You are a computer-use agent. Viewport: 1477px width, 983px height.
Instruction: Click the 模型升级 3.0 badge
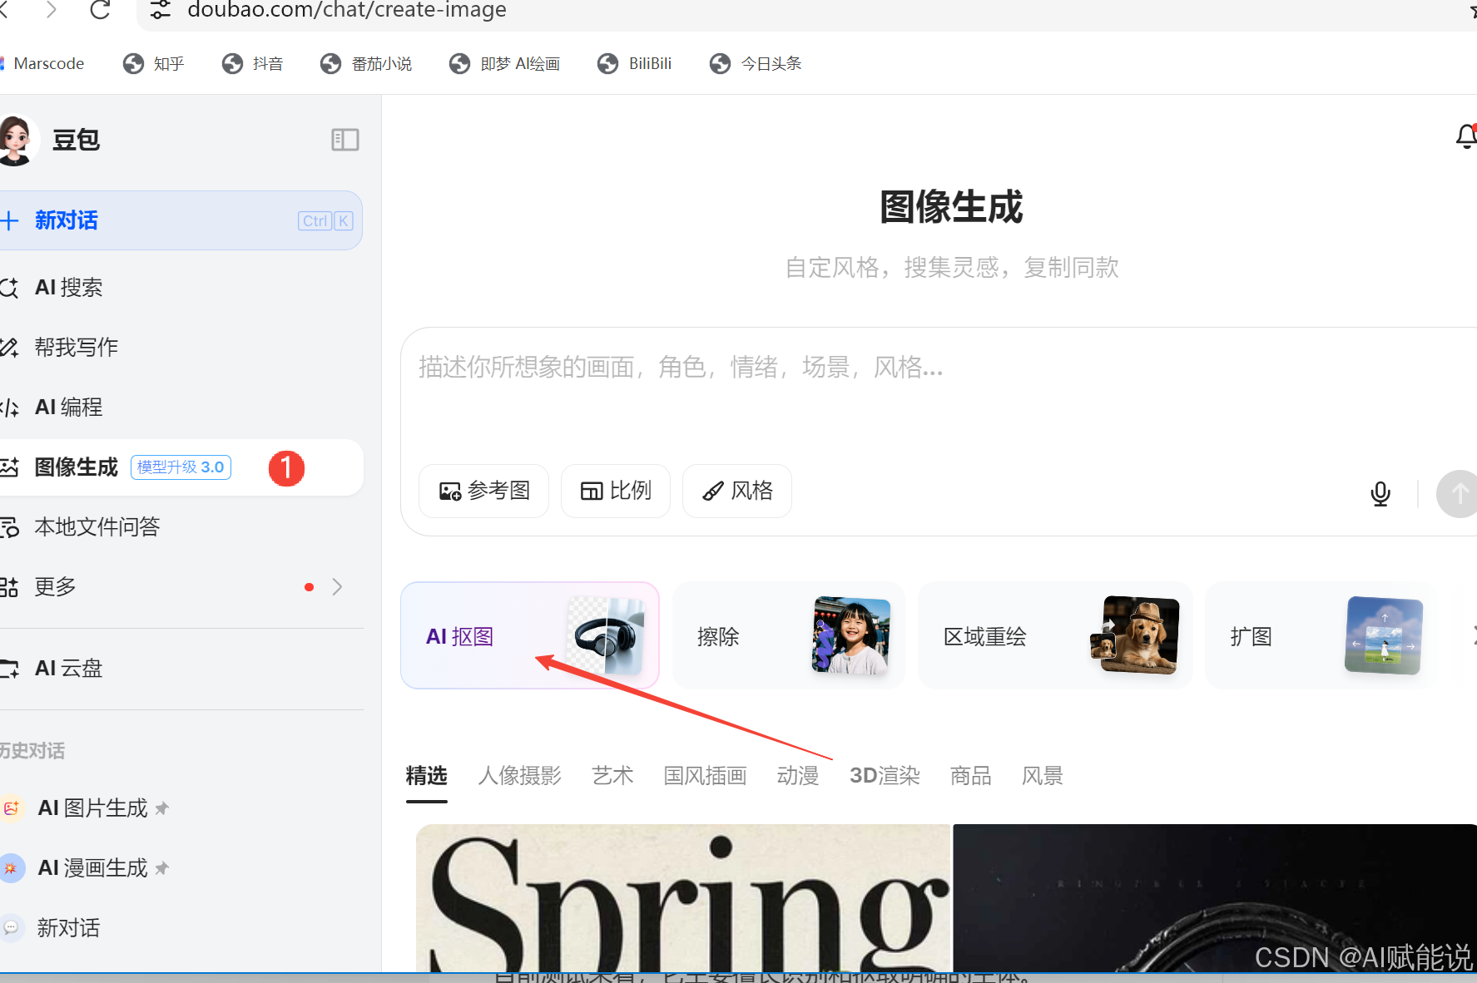pyautogui.click(x=181, y=467)
